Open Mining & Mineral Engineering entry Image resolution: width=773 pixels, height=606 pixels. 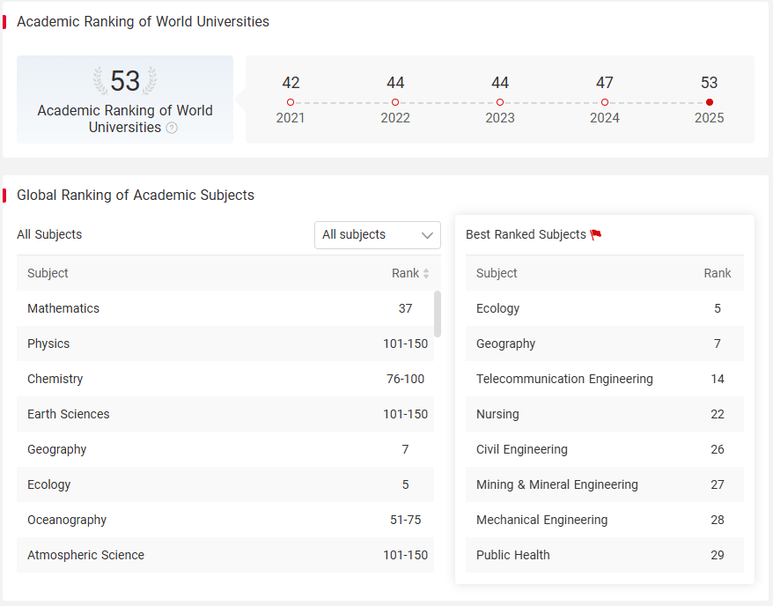(604, 484)
